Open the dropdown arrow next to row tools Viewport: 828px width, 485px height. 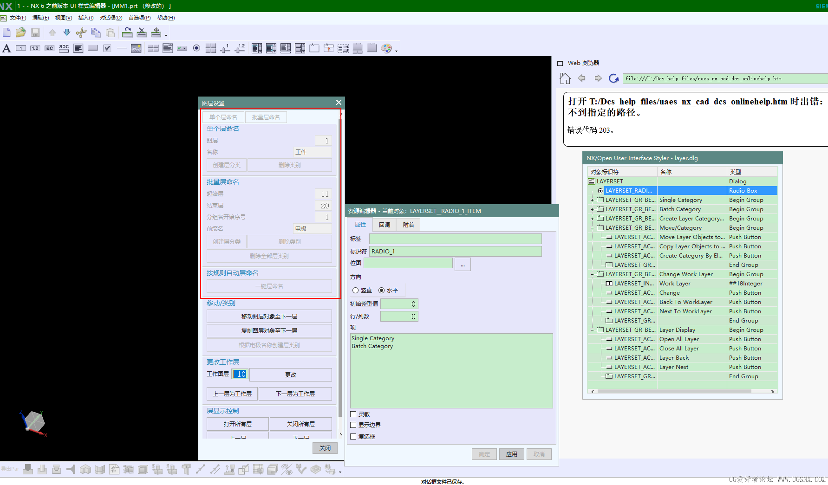[x=166, y=35]
